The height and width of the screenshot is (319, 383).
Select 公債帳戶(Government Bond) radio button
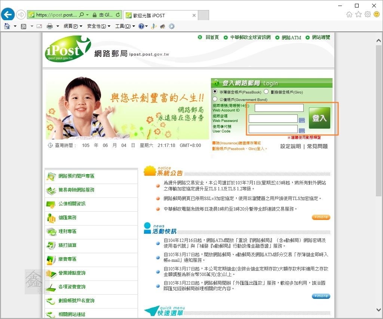(x=215, y=99)
